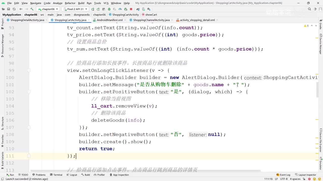323x181 pixels.
Task: Close the ShoppingCartActivity.java tab
Action: coord(89,20)
